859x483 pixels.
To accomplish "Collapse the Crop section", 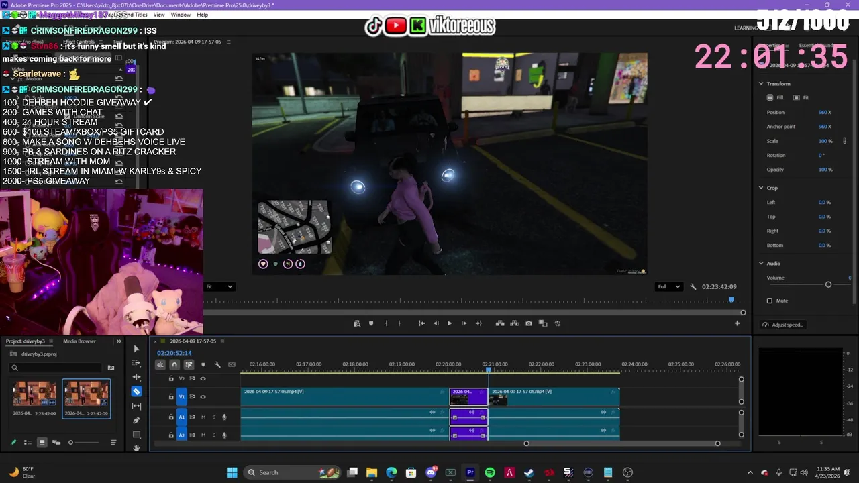I will click(761, 188).
